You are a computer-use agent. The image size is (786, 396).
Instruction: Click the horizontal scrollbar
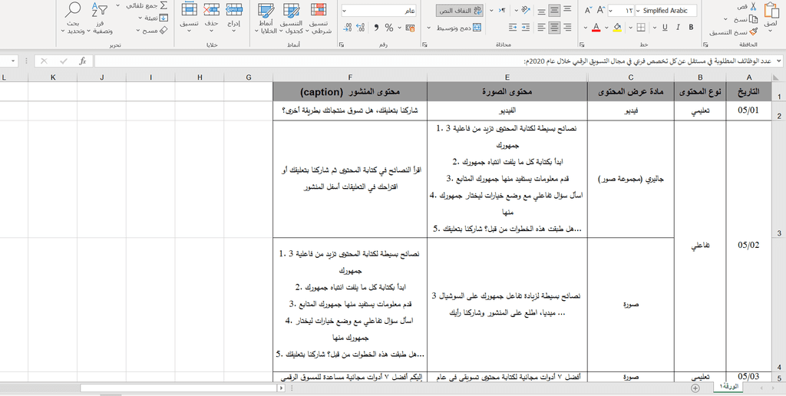pos(178,388)
